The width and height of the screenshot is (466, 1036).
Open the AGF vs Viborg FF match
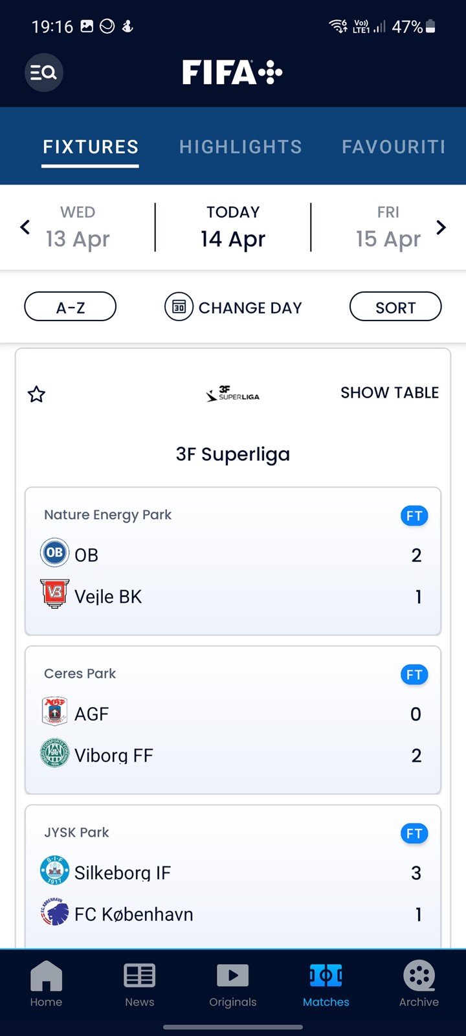point(233,720)
